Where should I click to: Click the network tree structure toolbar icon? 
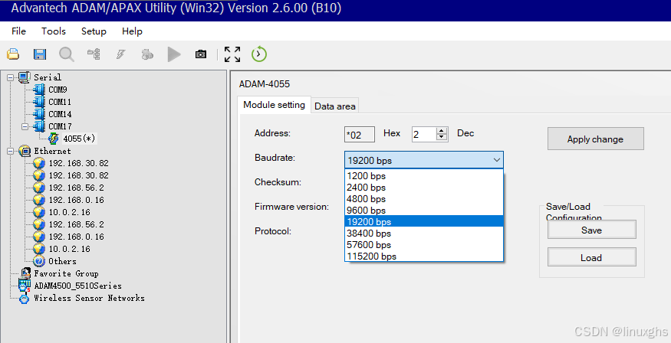click(x=94, y=54)
